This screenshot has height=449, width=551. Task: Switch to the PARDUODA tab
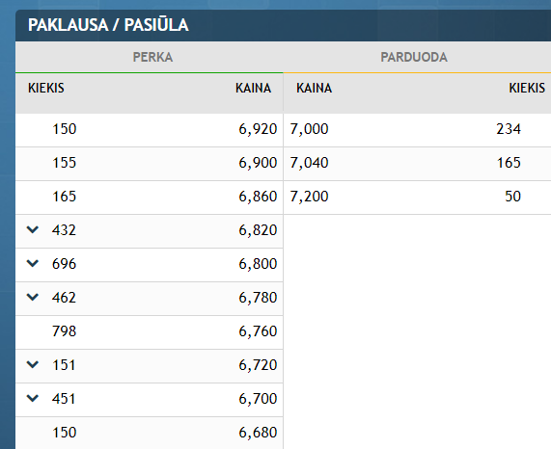tap(414, 57)
